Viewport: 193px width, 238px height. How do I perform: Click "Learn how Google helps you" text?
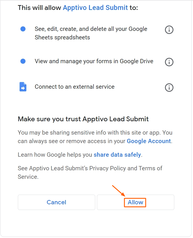55,155
